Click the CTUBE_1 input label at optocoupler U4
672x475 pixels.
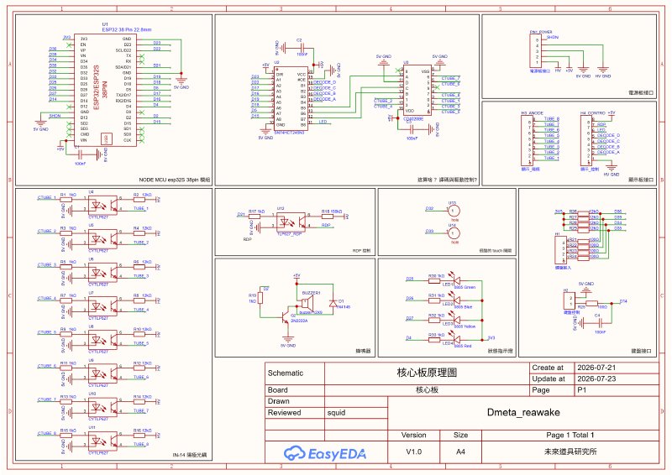click(x=47, y=197)
